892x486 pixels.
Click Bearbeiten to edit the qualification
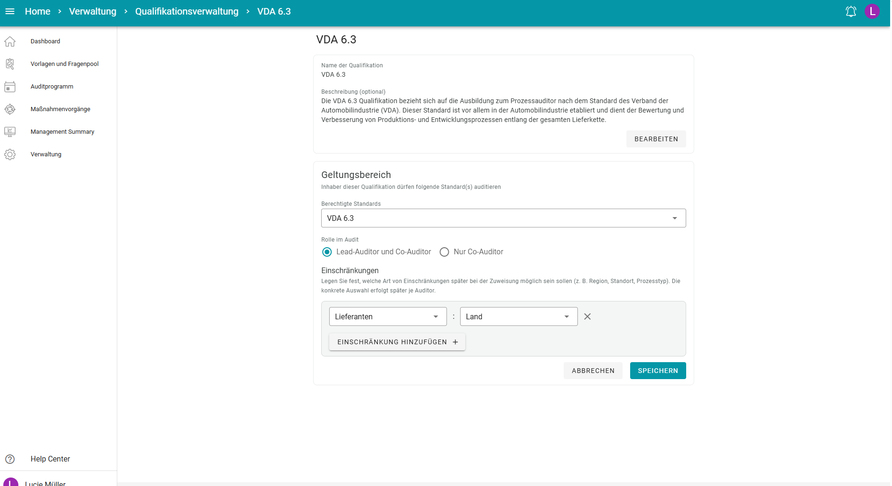(656, 139)
